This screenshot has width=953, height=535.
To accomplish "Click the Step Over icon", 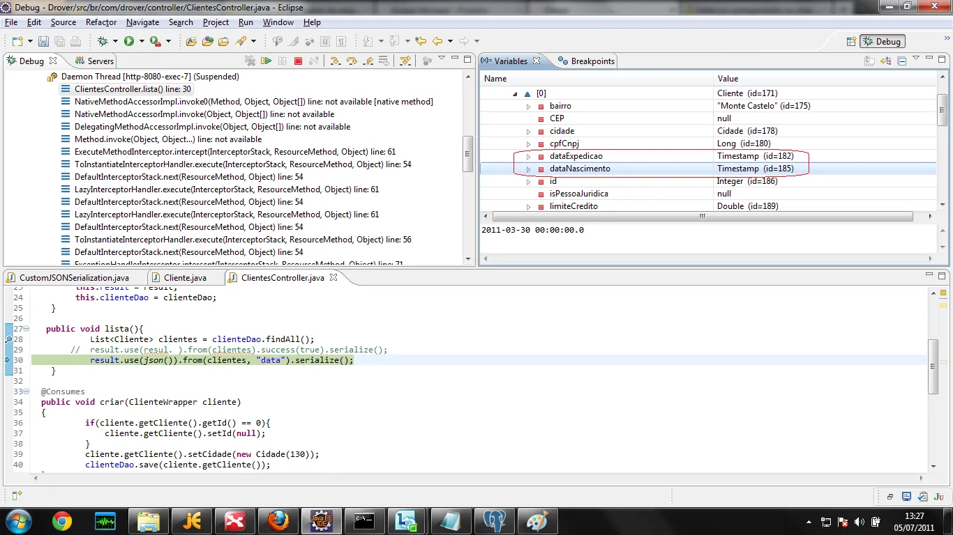I will click(x=352, y=61).
